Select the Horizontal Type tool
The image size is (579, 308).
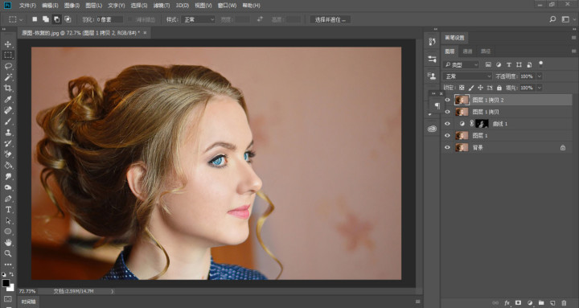8,210
